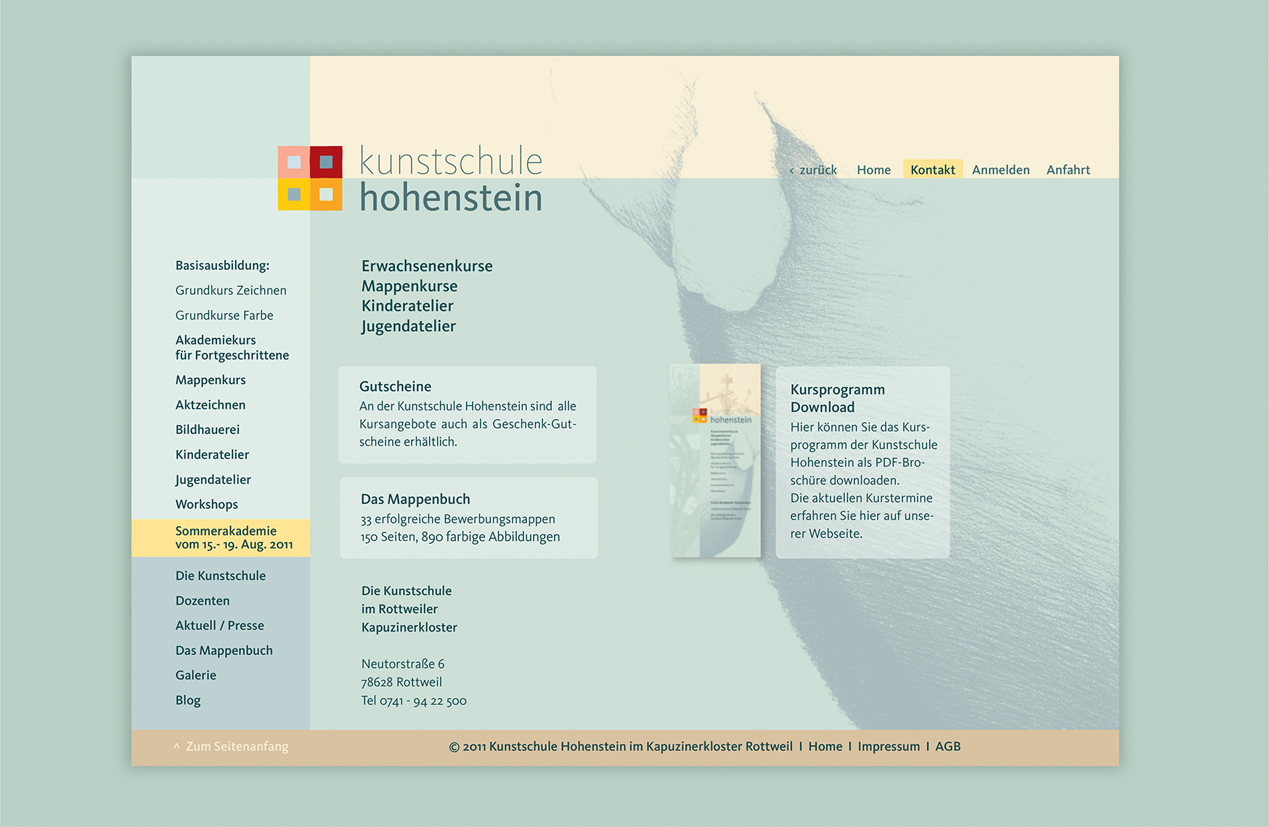Open Grundkurs Zeichnen in sidebar
This screenshot has height=827, width=1269.
(231, 290)
